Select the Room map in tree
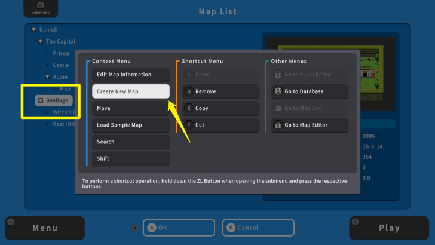 pos(60,77)
